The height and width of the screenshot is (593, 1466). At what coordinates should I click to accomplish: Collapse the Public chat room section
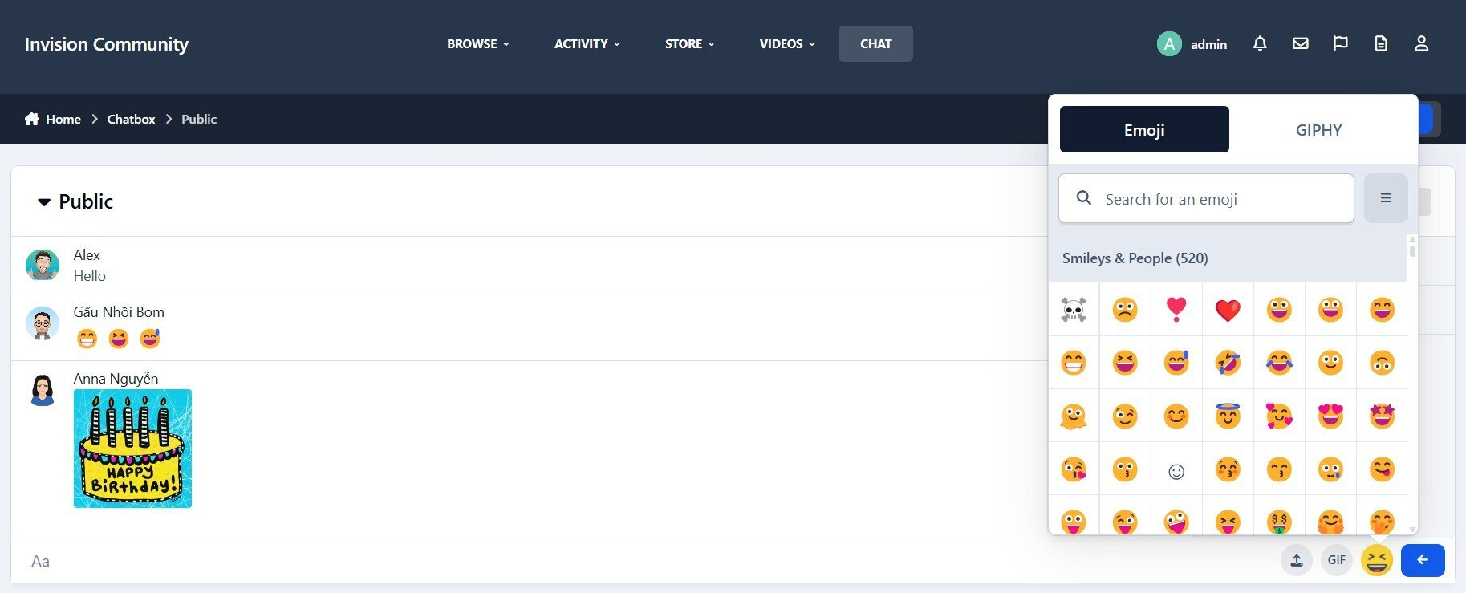[44, 202]
